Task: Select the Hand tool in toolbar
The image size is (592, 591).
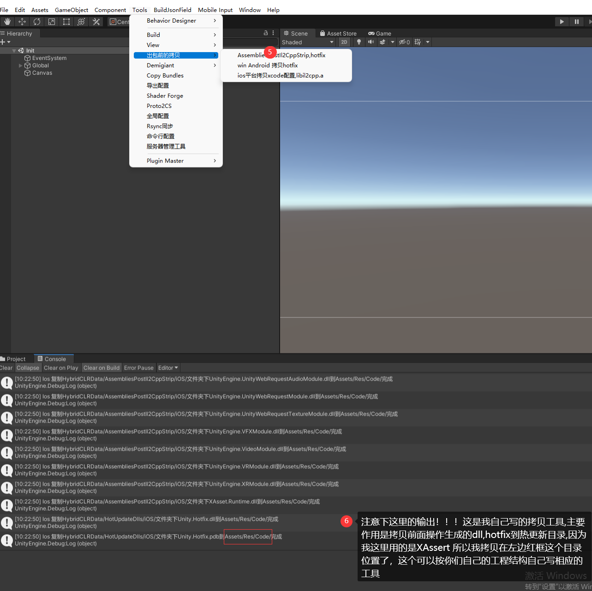Action: 7,22
